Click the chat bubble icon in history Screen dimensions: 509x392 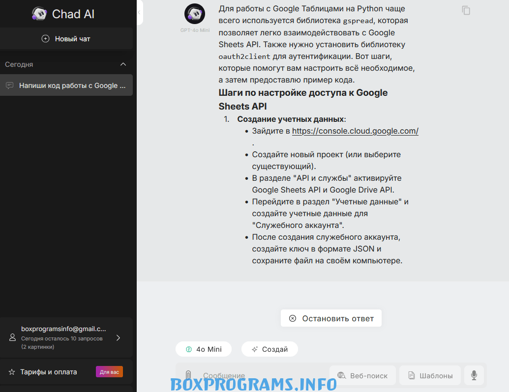tap(10, 85)
